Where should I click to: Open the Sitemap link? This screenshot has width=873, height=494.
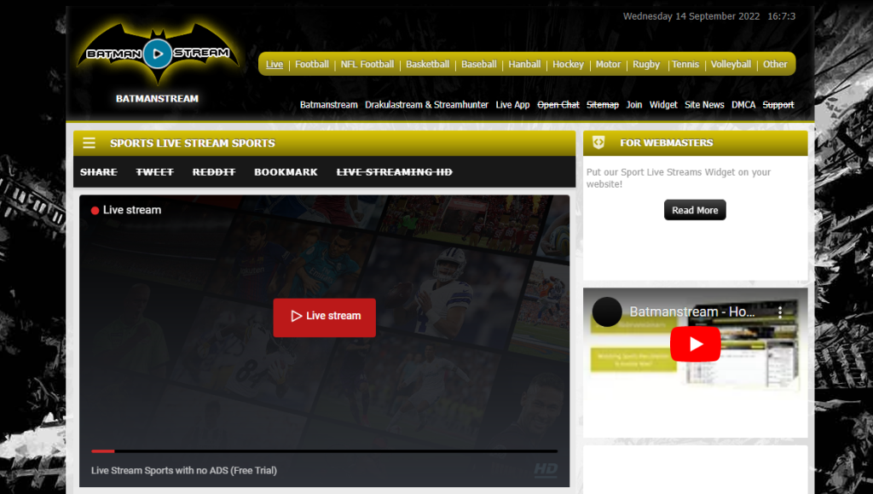click(x=603, y=105)
